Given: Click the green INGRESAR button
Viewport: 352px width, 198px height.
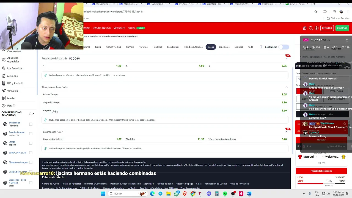Looking at the screenshot, I should (x=342, y=28).
